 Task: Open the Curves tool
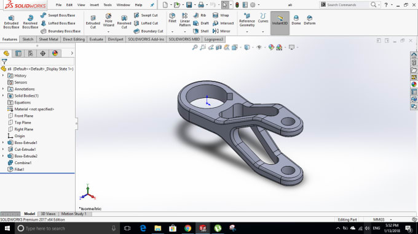pos(263,18)
